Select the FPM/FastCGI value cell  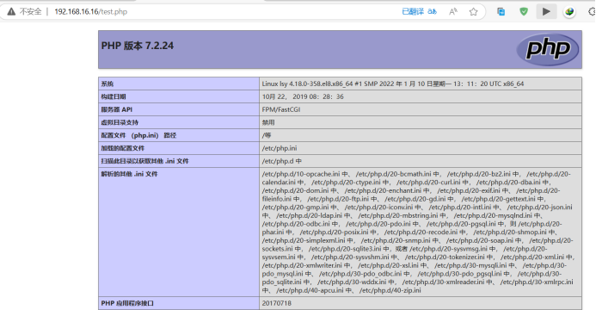click(x=421, y=109)
